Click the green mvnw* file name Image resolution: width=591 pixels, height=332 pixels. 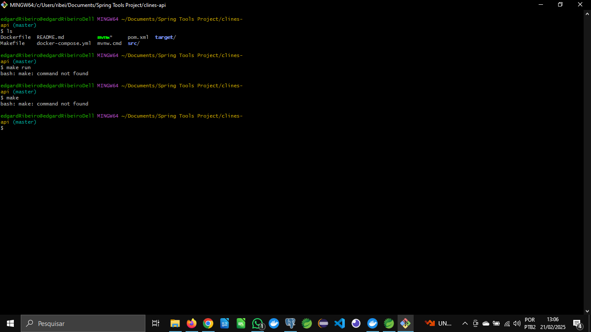point(105,37)
